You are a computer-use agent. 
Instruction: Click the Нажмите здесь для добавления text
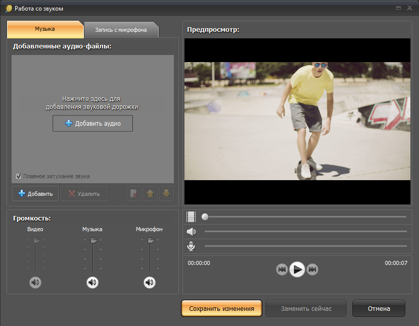91,103
